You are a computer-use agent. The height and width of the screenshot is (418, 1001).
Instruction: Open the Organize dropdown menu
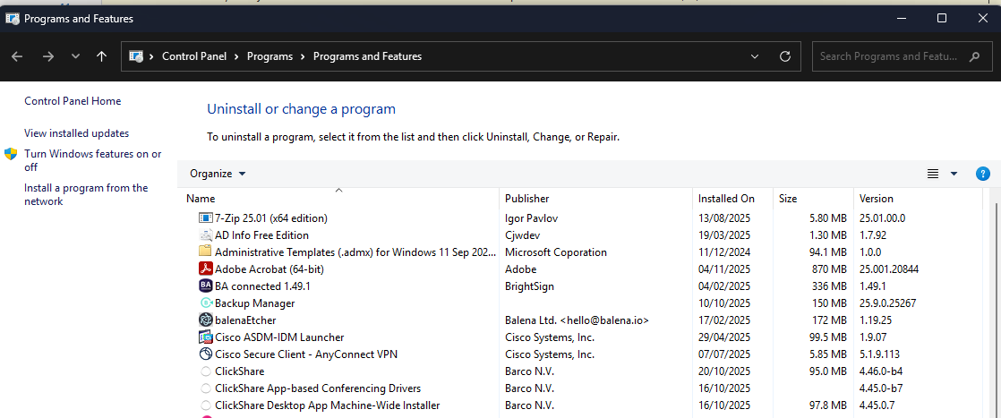tap(218, 174)
